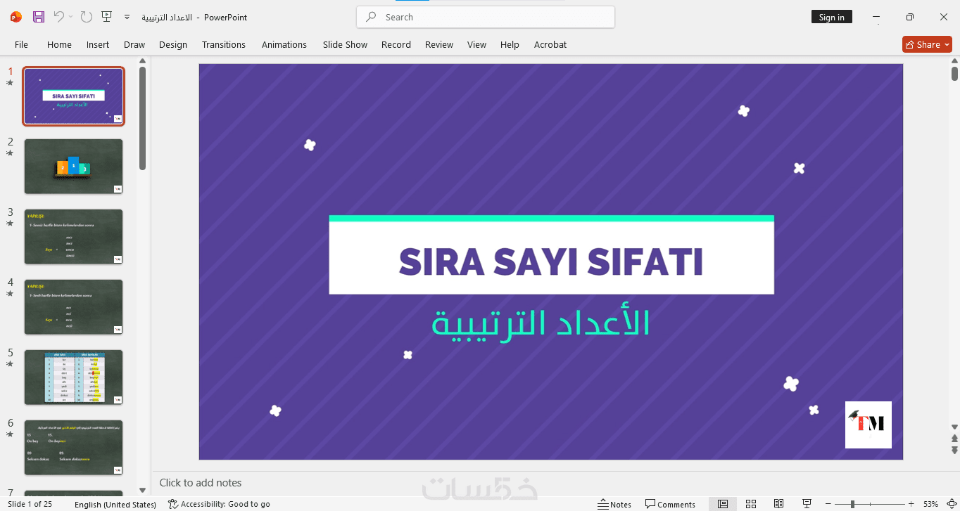960x511 pixels.
Task: Open zoom dialog via 53% level
Action: 930,504
